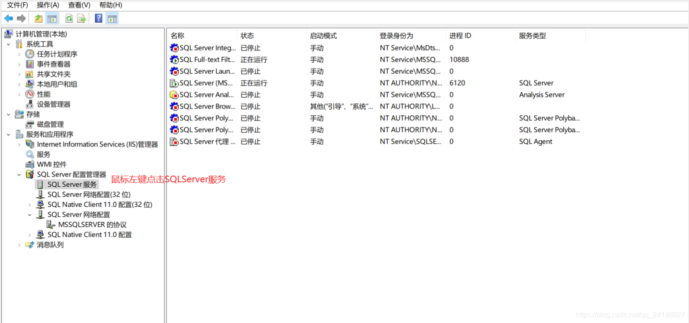Viewport: 689px width, 323px height.
Task: Select the SQL Server 服务 tree item
Action: pos(72,185)
